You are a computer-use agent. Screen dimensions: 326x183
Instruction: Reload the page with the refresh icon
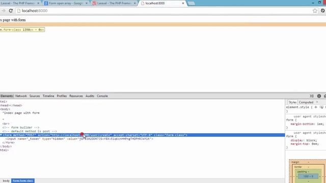click(x=11, y=11)
